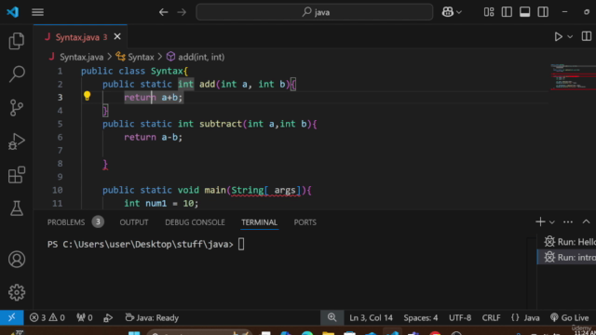Create a new terminal with plus
Image resolution: width=596 pixels, height=335 pixels.
(x=540, y=221)
